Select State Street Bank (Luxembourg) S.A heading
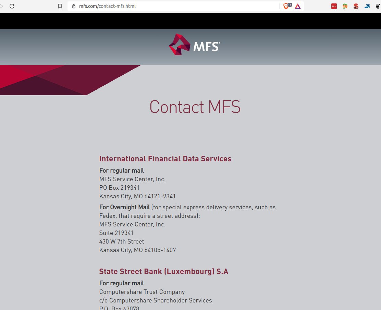Image resolution: width=381 pixels, height=310 pixels. point(164,271)
